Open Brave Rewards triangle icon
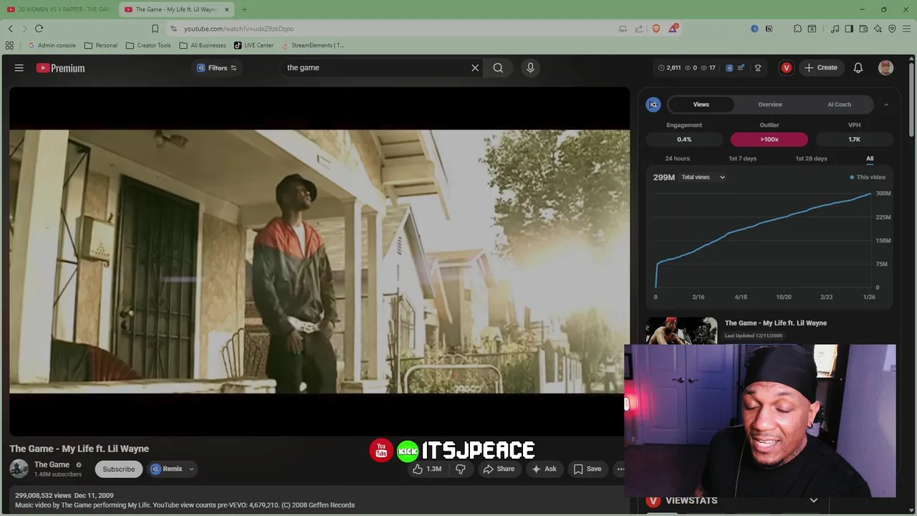The width and height of the screenshot is (917, 516). [x=673, y=29]
